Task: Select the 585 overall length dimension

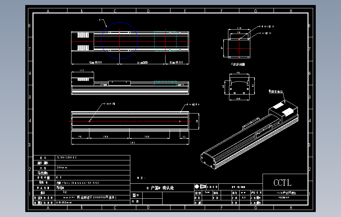Action: coord(132,143)
